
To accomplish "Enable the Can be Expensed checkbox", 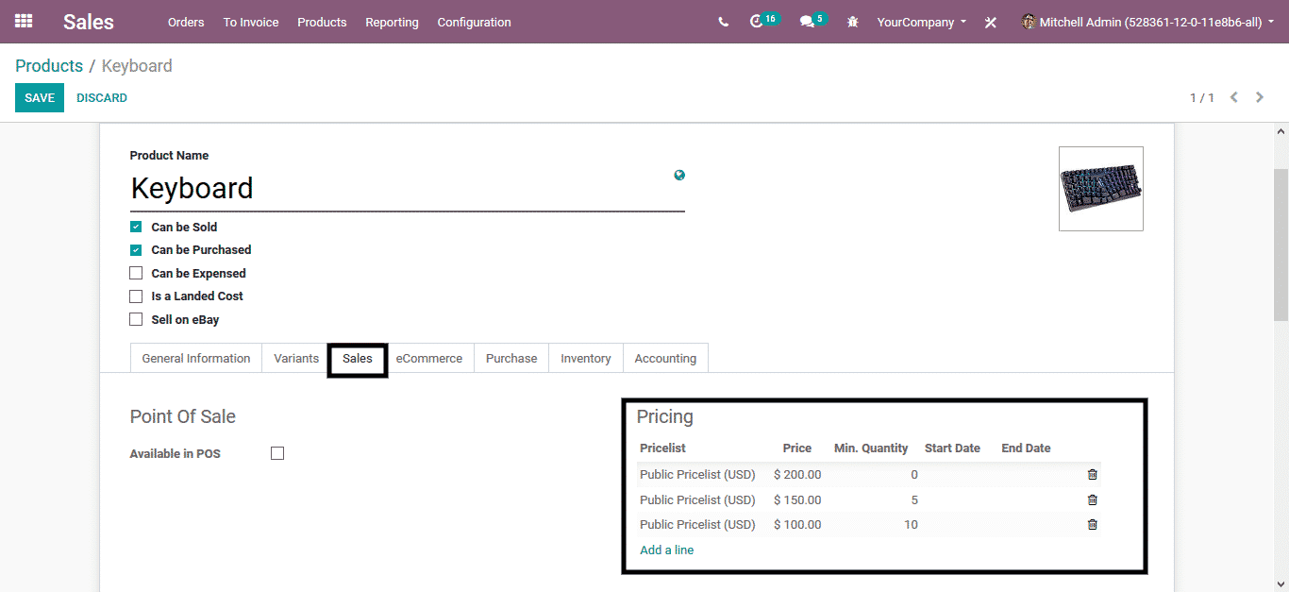I will tap(136, 273).
